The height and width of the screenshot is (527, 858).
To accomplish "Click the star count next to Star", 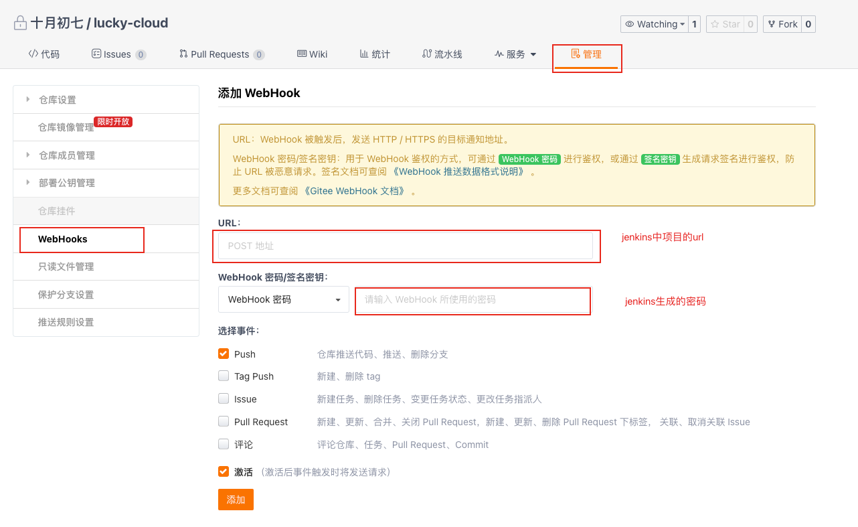I will tap(750, 24).
